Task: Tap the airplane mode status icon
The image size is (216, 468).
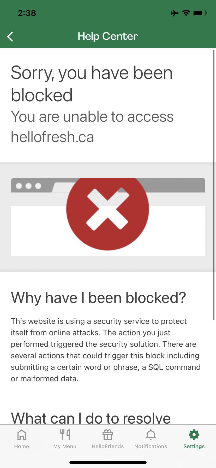Action: pyautogui.click(x=175, y=13)
